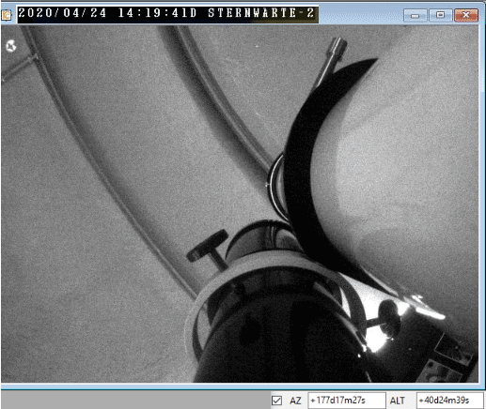Click the ALT field showing +40d24m39s
Viewport: 486px width, 409px height.
(x=449, y=401)
